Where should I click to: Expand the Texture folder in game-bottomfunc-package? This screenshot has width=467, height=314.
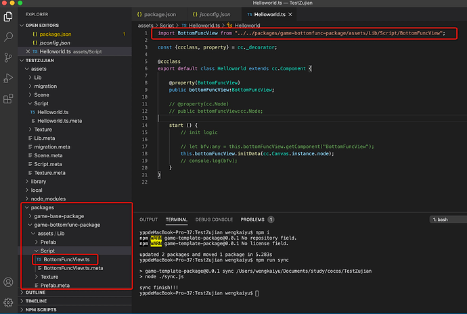point(37,277)
